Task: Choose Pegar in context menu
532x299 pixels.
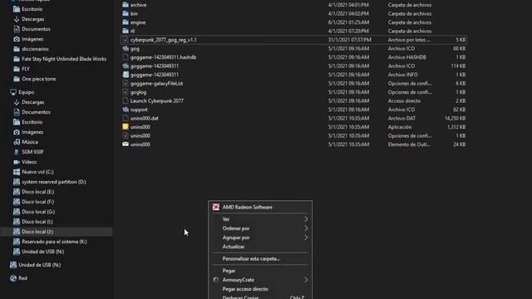Action: (260, 271)
